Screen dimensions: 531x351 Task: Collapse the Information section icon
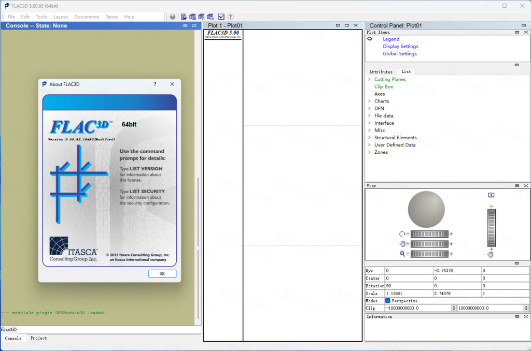[517, 316]
